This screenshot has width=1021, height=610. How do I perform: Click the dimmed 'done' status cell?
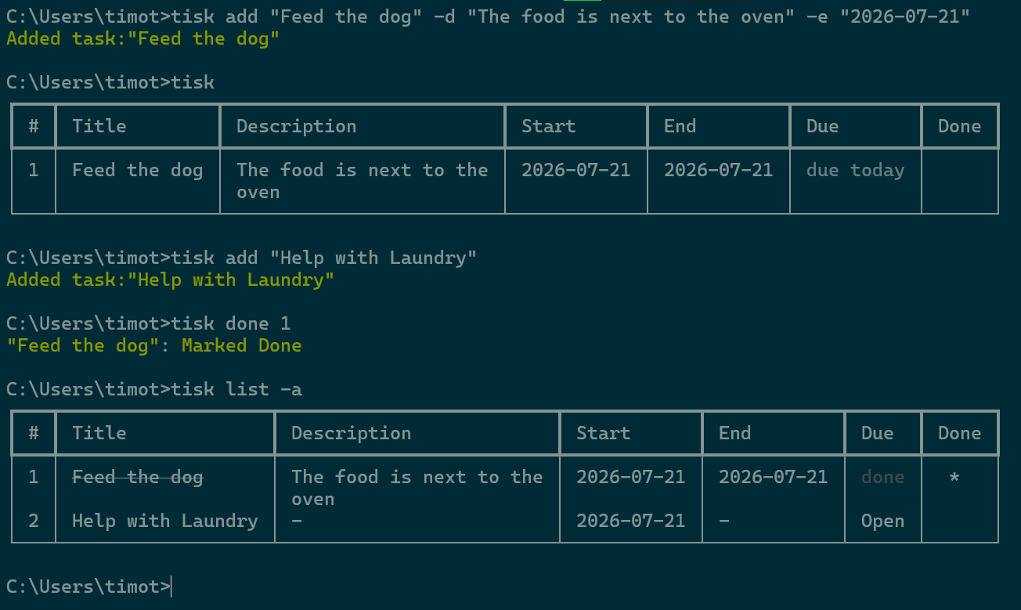(x=882, y=477)
